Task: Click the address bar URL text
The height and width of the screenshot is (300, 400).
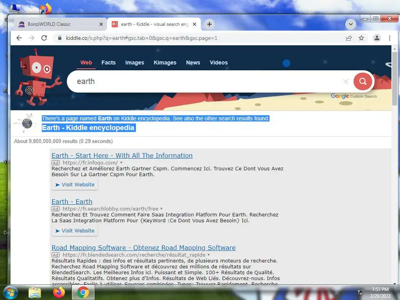Action: [141, 38]
